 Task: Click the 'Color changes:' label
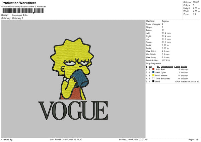click(x=153, y=24)
